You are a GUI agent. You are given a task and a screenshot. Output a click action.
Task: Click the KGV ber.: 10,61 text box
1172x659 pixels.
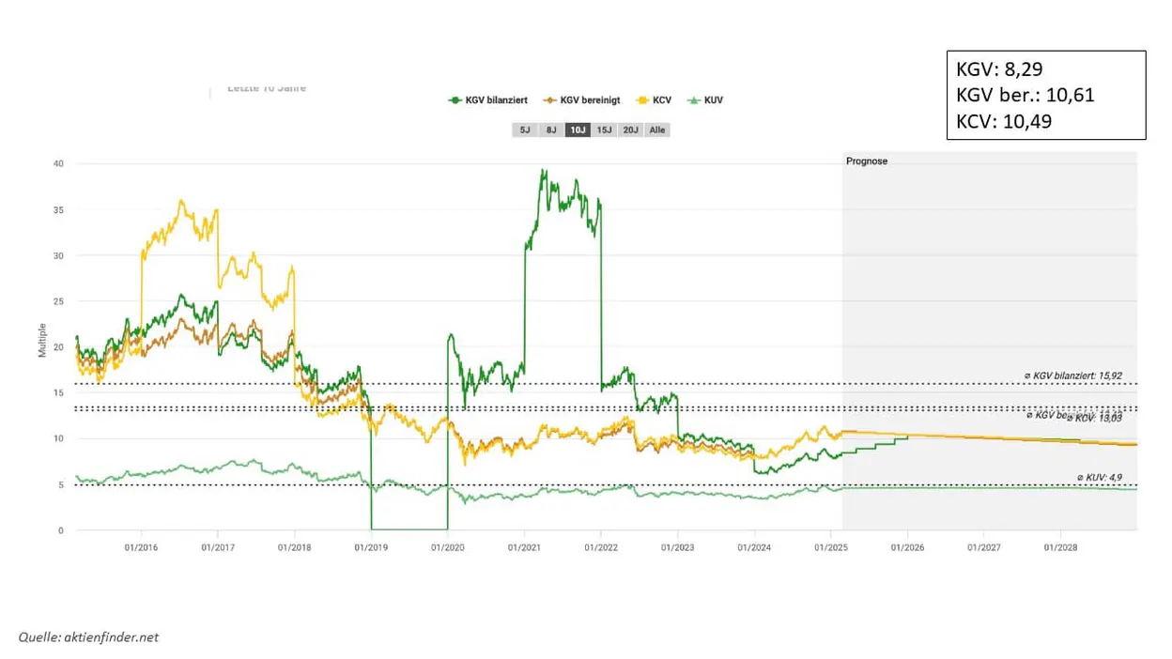click(x=1025, y=95)
